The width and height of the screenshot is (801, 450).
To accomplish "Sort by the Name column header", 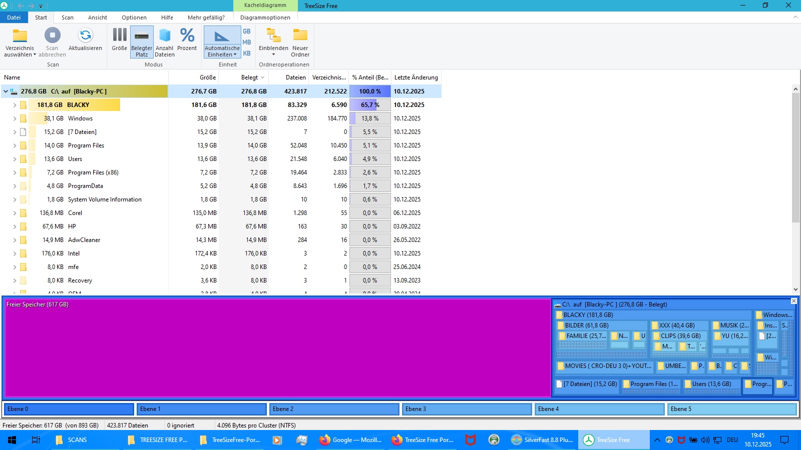I will [84, 77].
